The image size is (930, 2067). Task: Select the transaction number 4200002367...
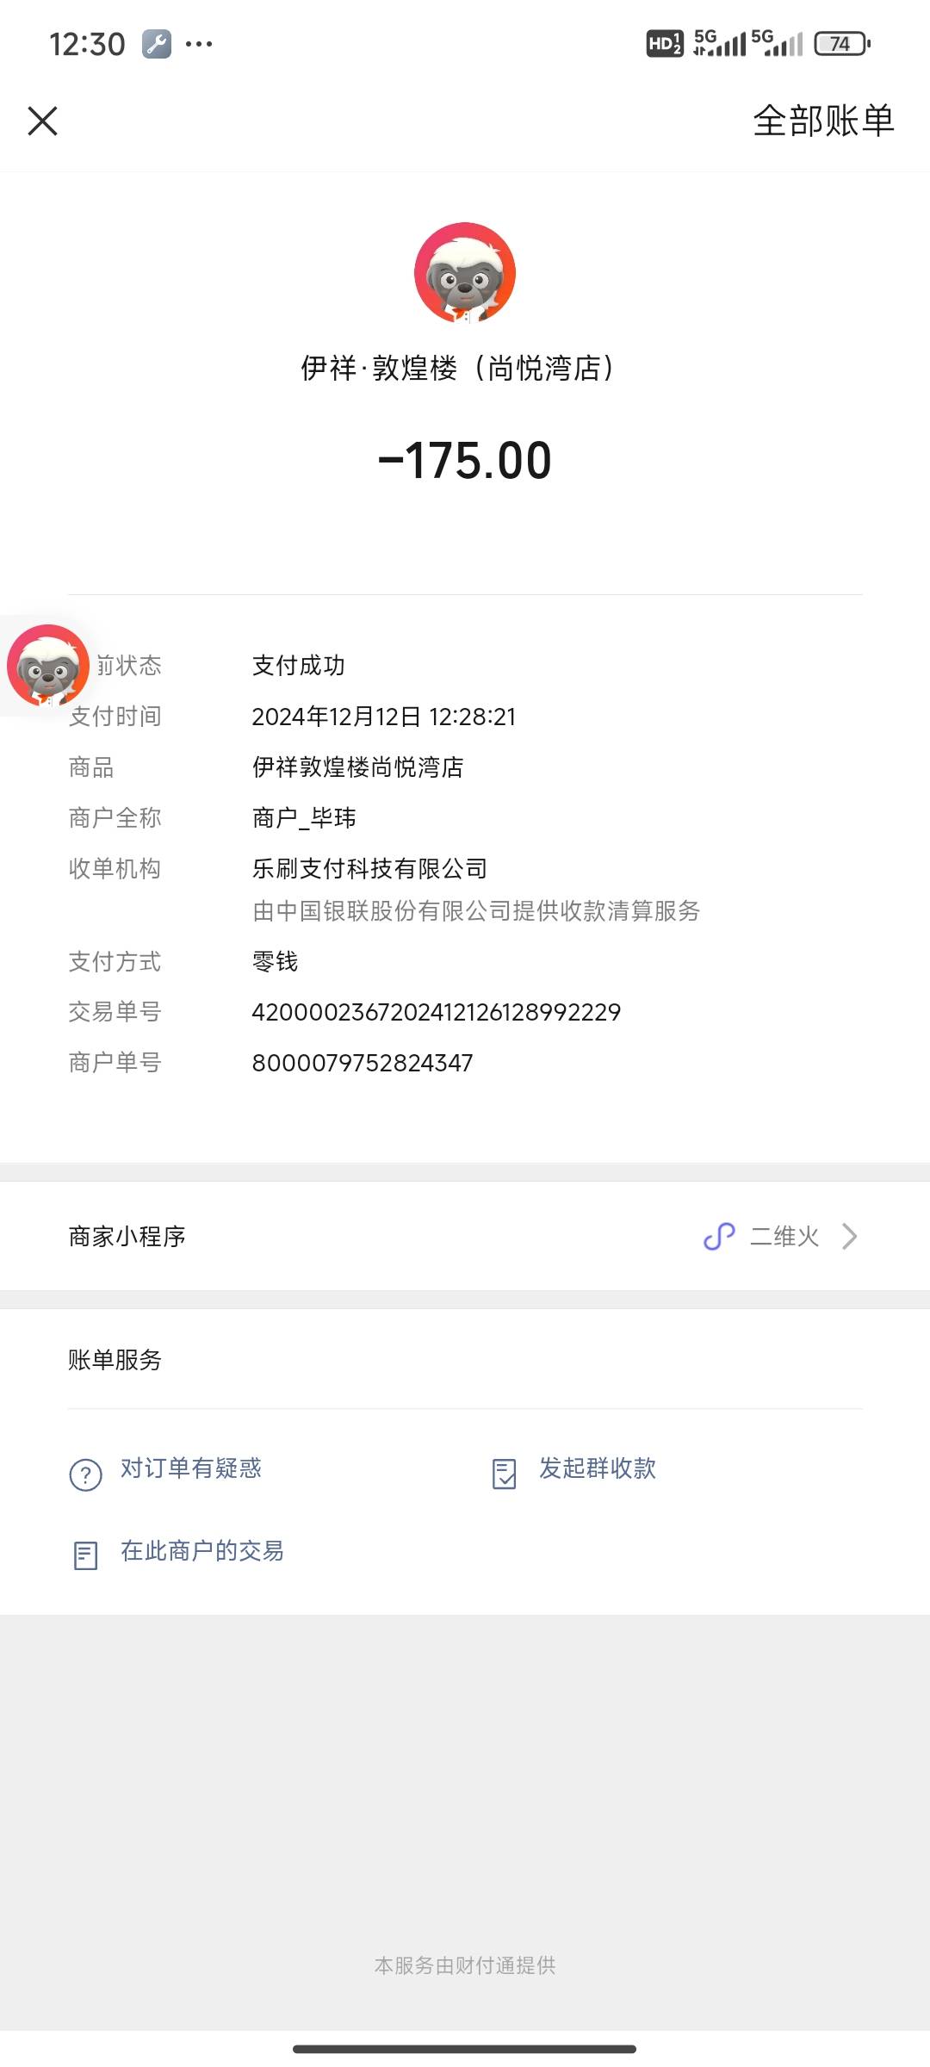click(437, 1012)
